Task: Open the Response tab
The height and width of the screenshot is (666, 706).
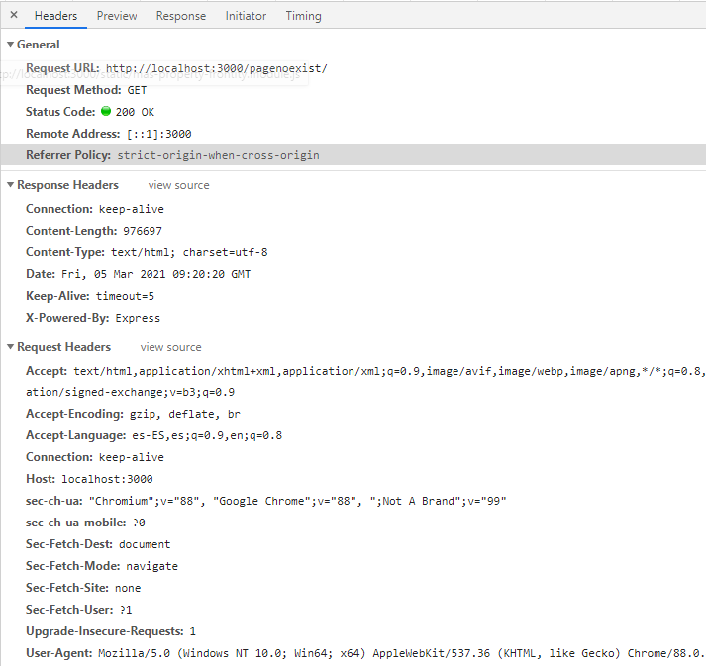Action: (x=181, y=16)
